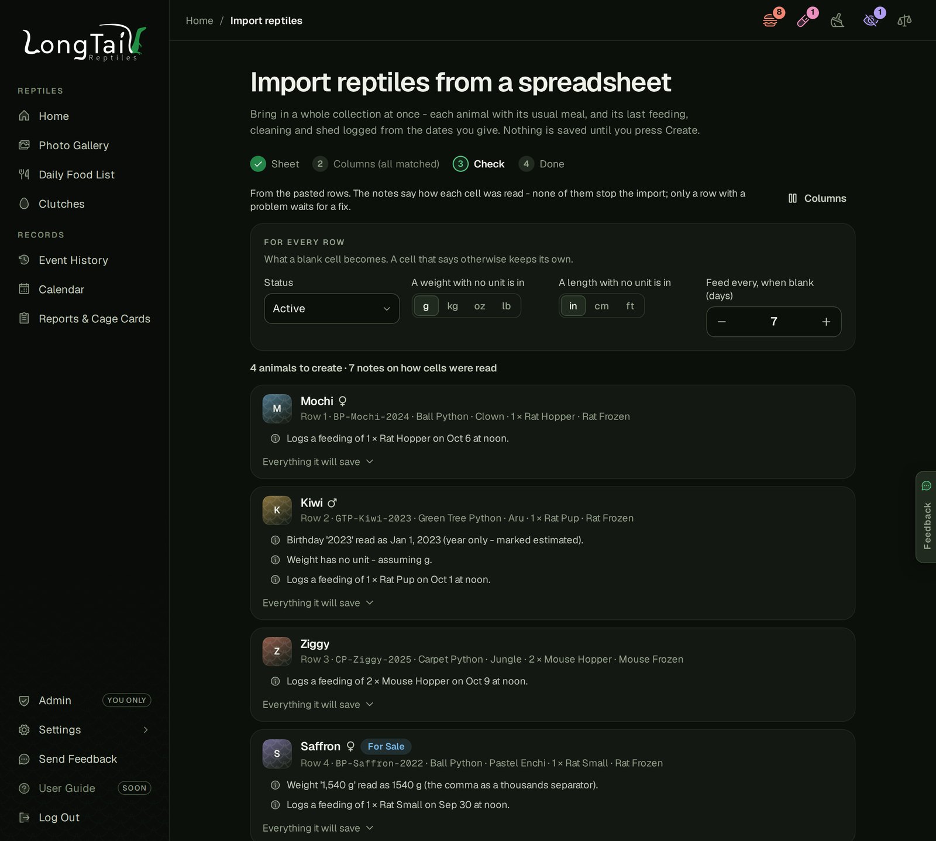936x841 pixels.
Task: Click the Home breadcrumb link
Action: tap(199, 20)
